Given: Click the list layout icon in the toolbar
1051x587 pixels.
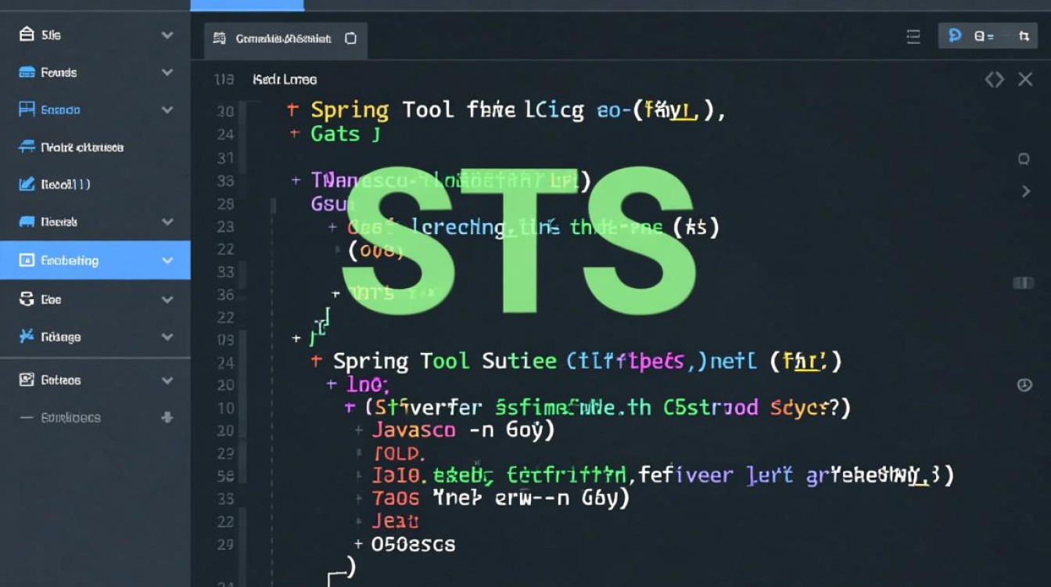Looking at the screenshot, I should [x=913, y=36].
